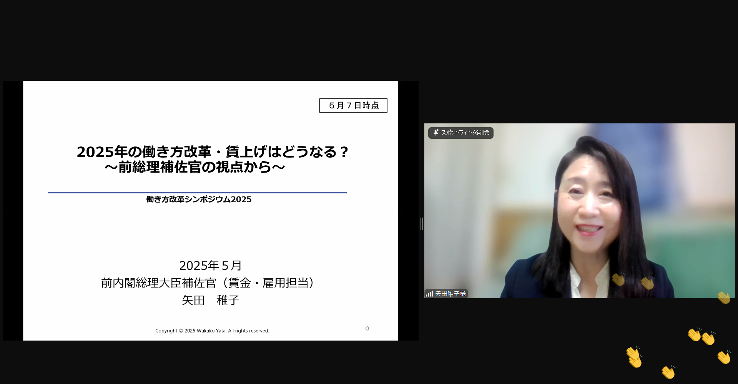Viewport: 738px width, 384px height.
Task: Click the bottommost clapping hands emoji
Action: tap(668, 372)
